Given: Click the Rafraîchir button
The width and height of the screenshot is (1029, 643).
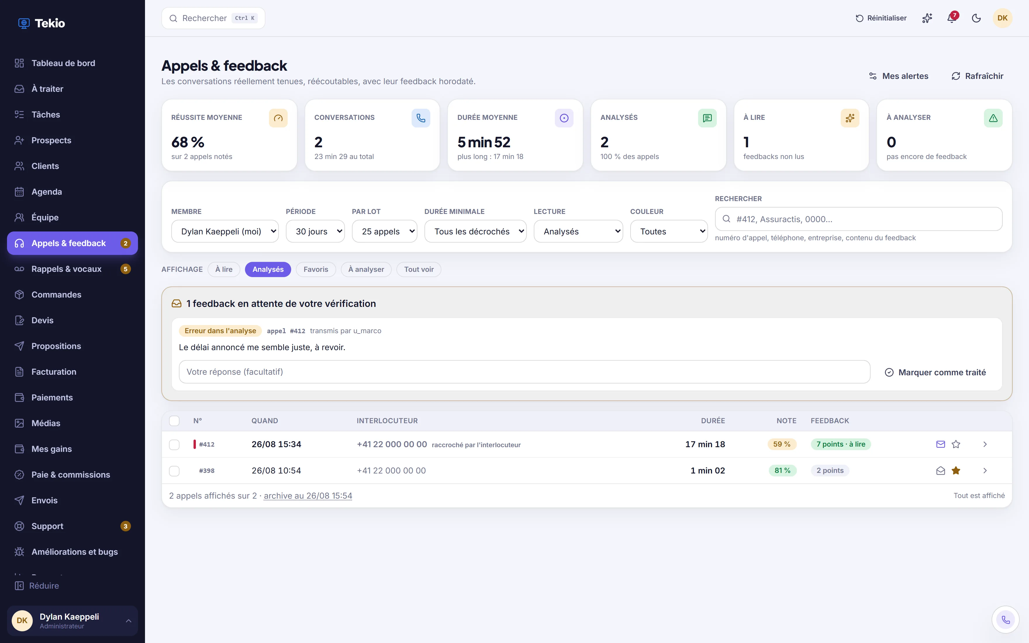Looking at the screenshot, I should pyautogui.click(x=977, y=76).
